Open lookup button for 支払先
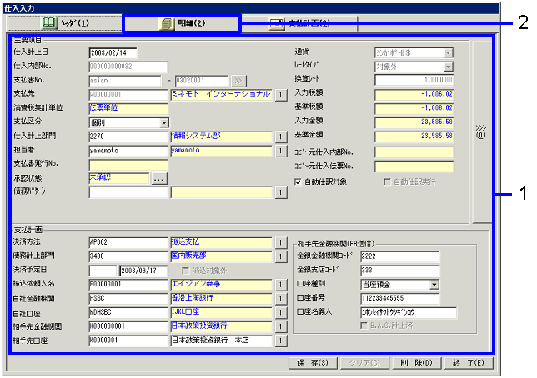The image size is (537, 378). 281,94
